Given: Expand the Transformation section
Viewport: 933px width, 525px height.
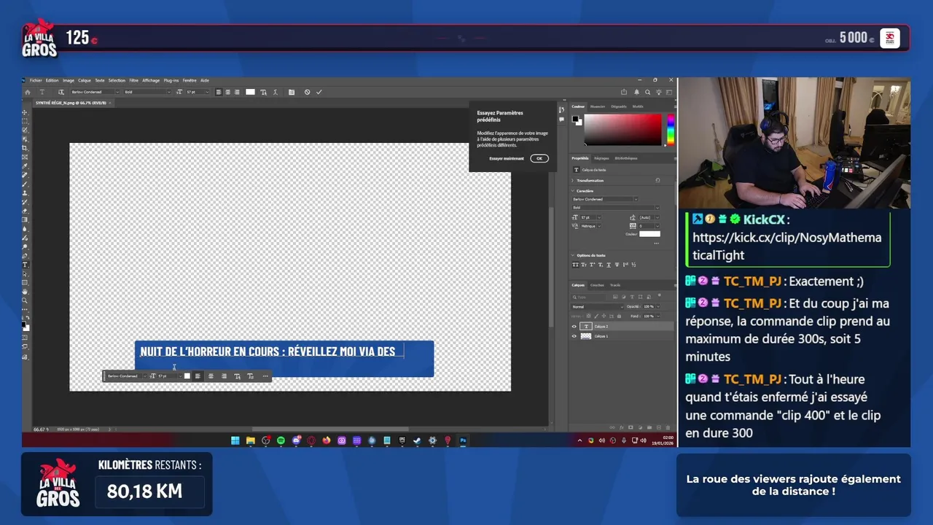Looking at the screenshot, I should tap(573, 180).
